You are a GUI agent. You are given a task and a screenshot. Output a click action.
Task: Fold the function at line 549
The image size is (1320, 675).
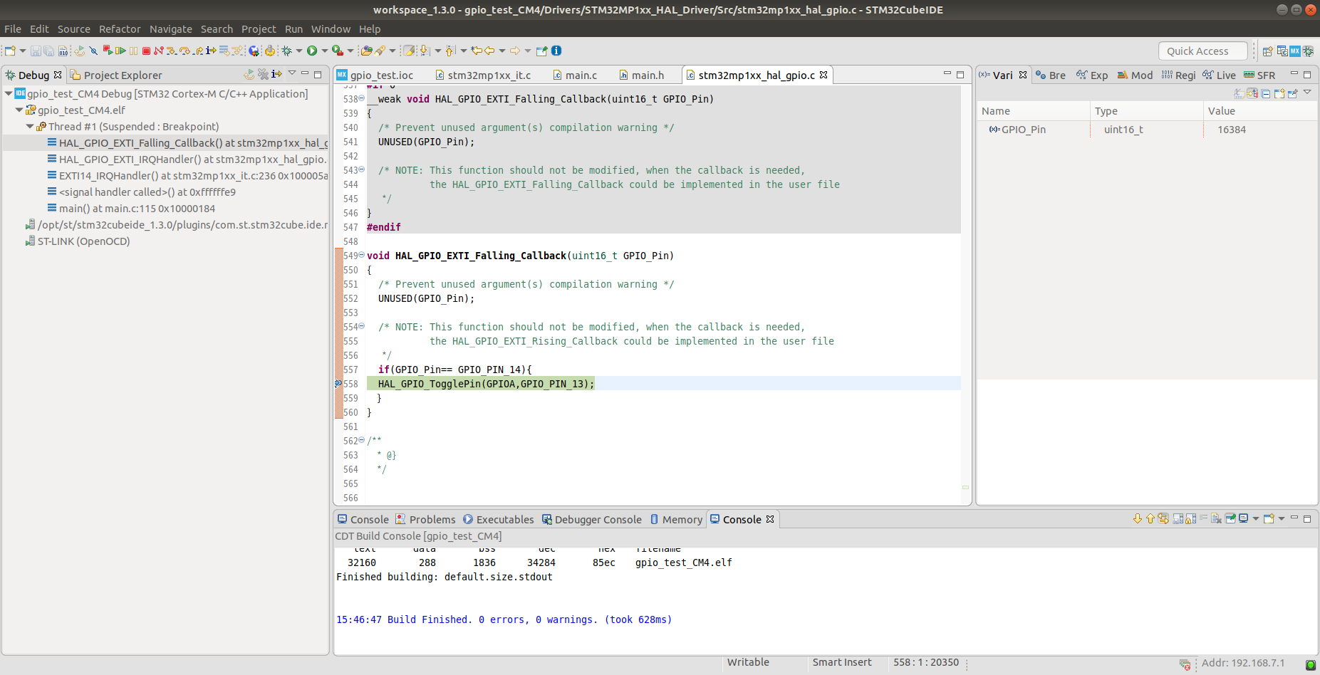[361, 255]
